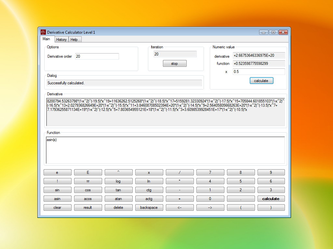The image size is (333, 249).
Task: Click the decimal point button
Action: (x=241, y=199)
